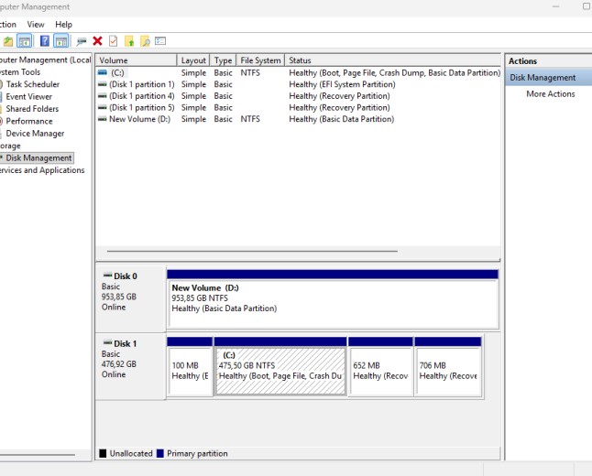This screenshot has width=592, height=476.
Task: Sort by the Layout column header
Action: [193, 60]
